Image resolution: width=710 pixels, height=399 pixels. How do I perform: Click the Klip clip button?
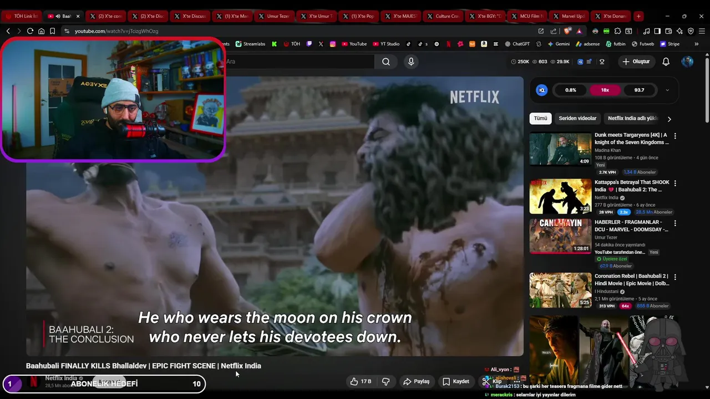click(493, 381)
